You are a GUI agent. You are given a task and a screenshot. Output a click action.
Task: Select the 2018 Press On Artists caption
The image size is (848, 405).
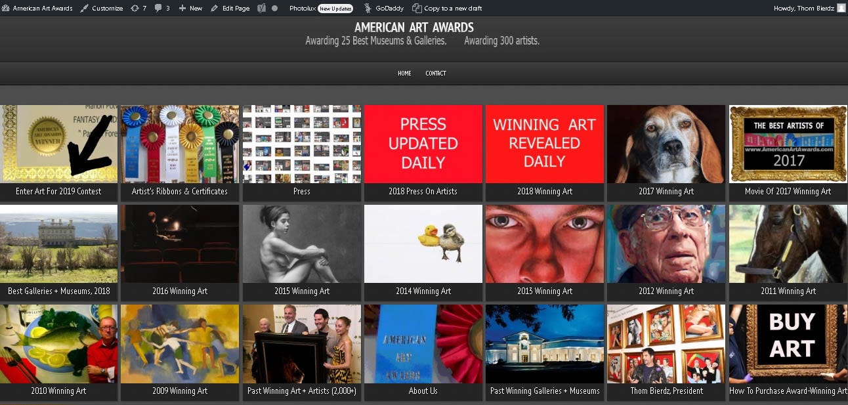tap(423, 192)
